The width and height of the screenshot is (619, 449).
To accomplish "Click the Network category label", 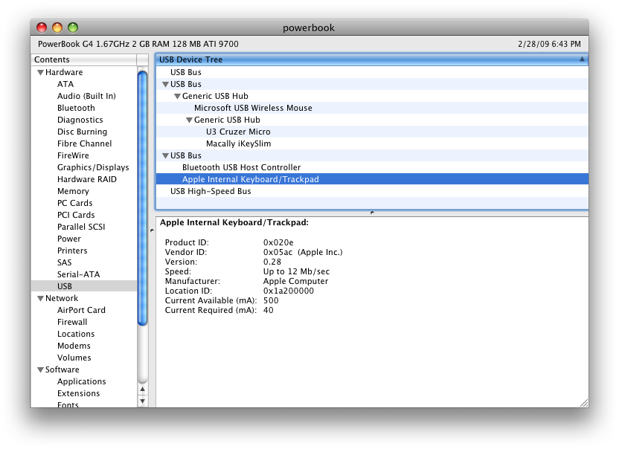I will [62, 298].
